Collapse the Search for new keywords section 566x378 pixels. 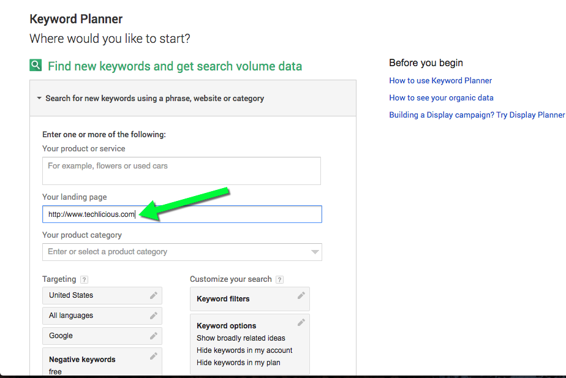[39, 98]
